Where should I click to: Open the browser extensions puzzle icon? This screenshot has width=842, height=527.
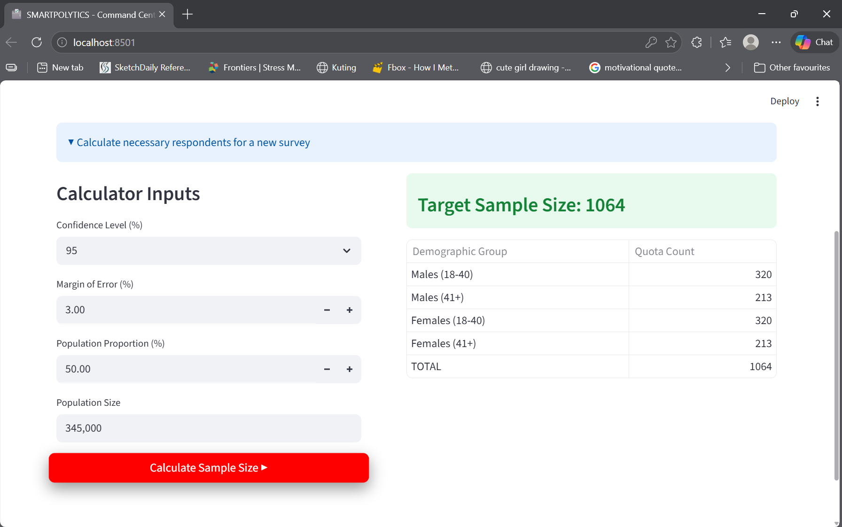pos(696,42)
